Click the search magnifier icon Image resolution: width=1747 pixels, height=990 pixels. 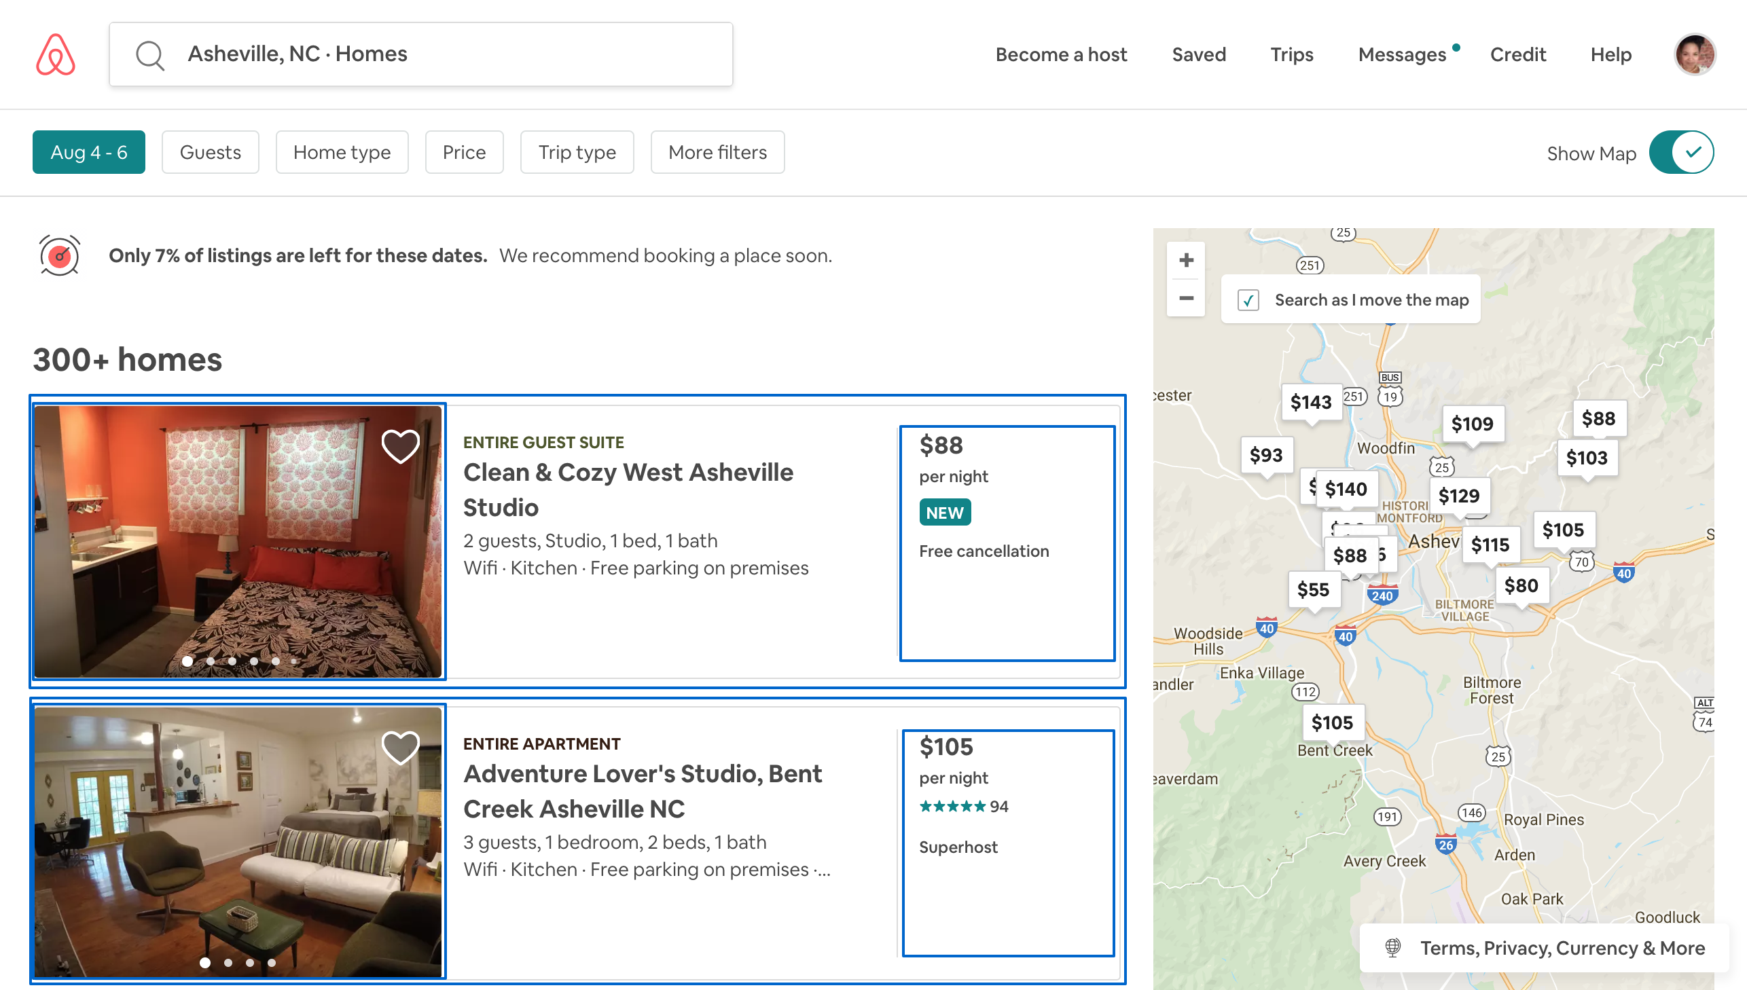click(149, 54)
